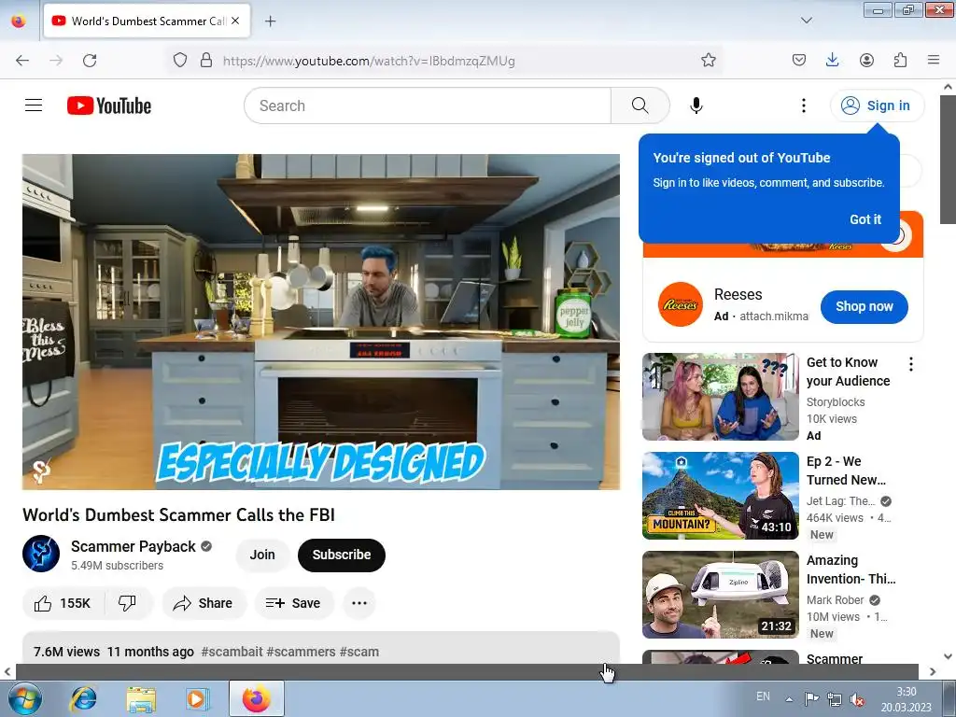
Task: Click the Action Center flag icon
Action: pos(811,699)
